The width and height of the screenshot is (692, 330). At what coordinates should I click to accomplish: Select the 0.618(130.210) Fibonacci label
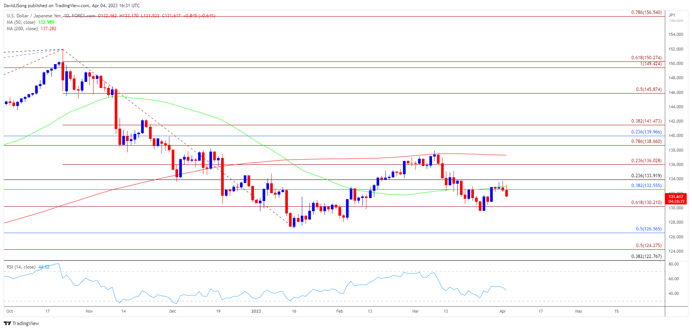646,203
